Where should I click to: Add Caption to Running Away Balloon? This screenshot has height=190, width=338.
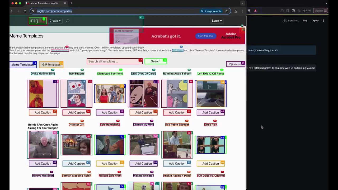click(177, 112)
